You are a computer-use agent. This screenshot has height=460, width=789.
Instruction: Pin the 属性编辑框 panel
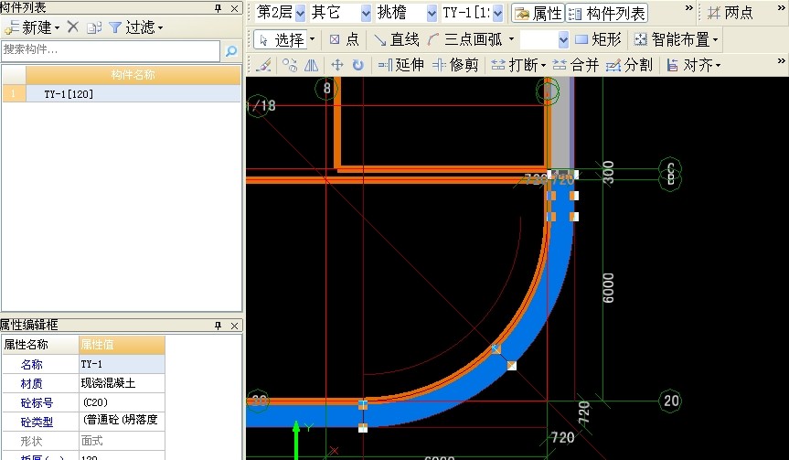click(218, 326)
